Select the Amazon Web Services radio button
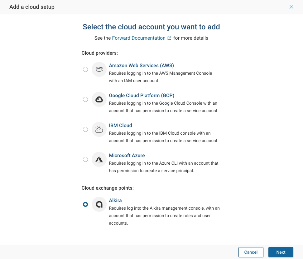Viewport: 303px width, 259px height. tap(85, 69)
